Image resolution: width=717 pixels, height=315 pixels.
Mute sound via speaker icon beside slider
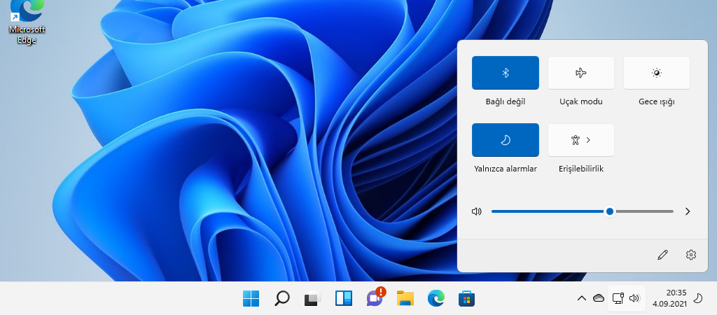click(476, 211)
